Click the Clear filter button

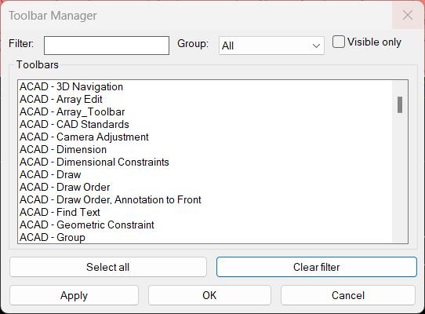tap(317, 267)
